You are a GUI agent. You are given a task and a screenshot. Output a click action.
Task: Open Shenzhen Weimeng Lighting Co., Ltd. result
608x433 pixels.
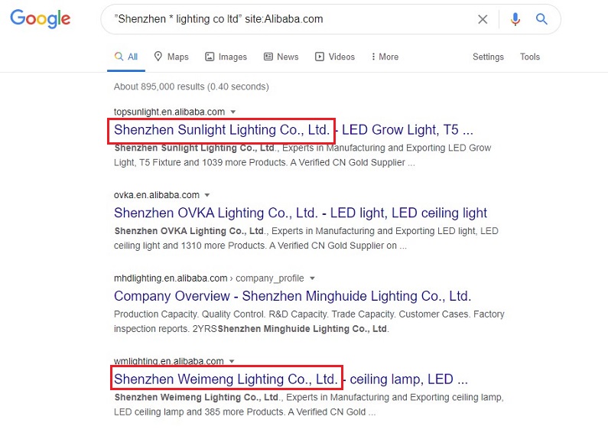point(226,379)
